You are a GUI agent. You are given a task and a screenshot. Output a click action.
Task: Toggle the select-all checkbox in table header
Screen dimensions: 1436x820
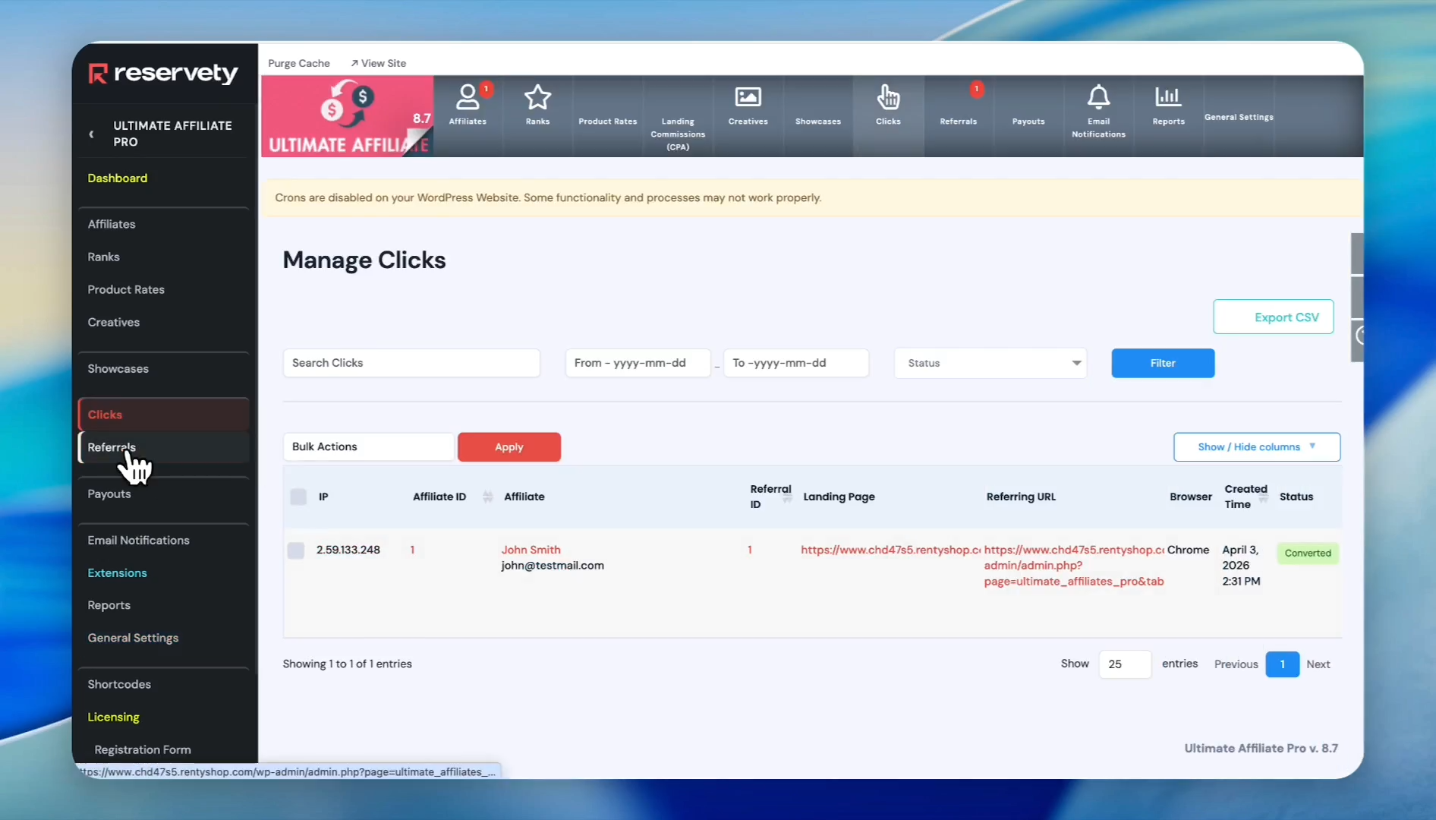(298, 497)
